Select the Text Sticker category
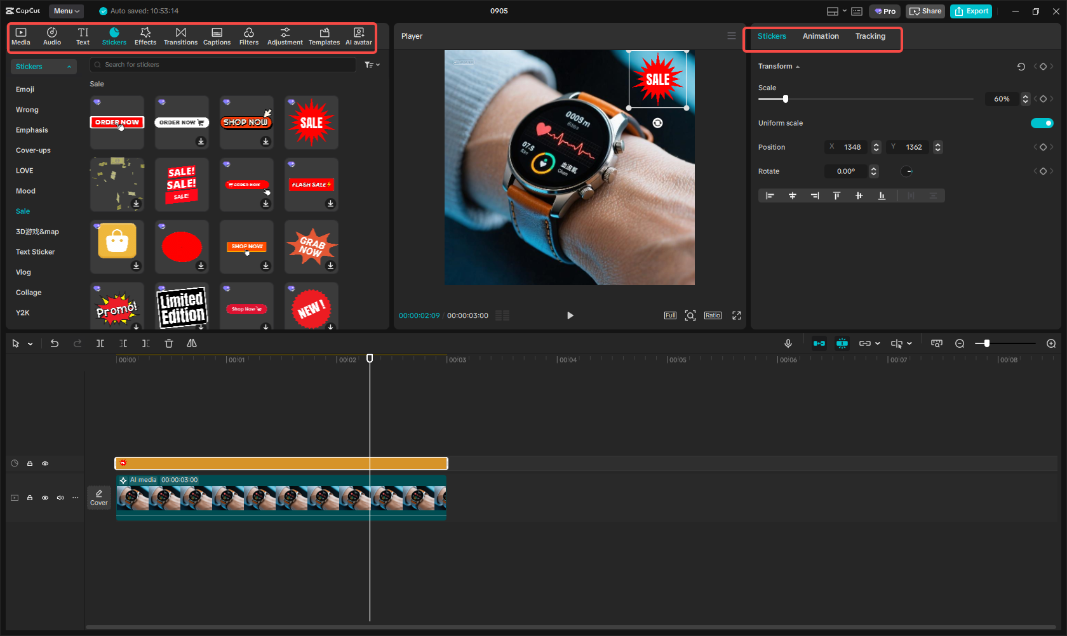 [36, 252]
